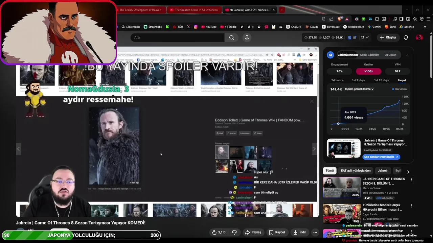Click the Paylaş share button
The image size is (433, 243).
coord(253,232)
